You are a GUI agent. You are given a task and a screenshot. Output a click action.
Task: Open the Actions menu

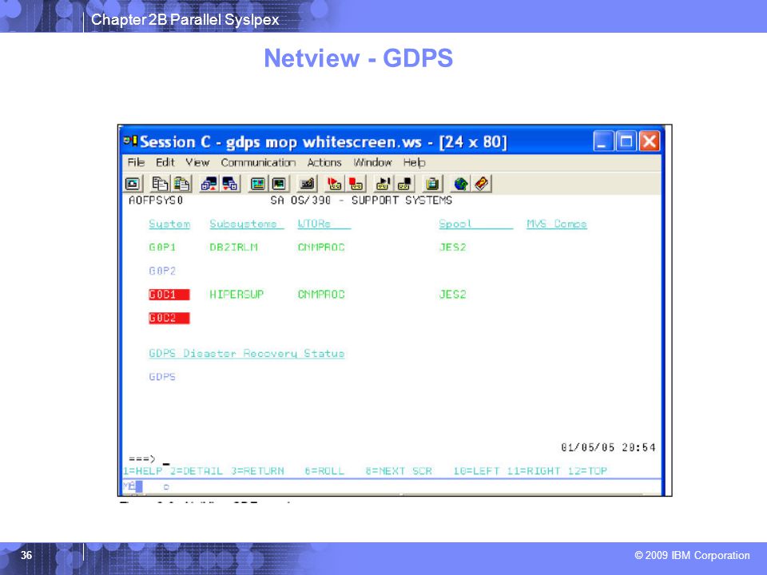pos(324,162)
